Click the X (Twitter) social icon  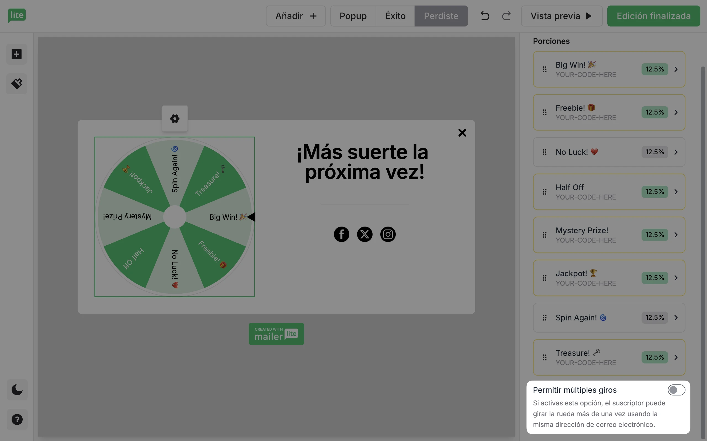coord(365,234)
